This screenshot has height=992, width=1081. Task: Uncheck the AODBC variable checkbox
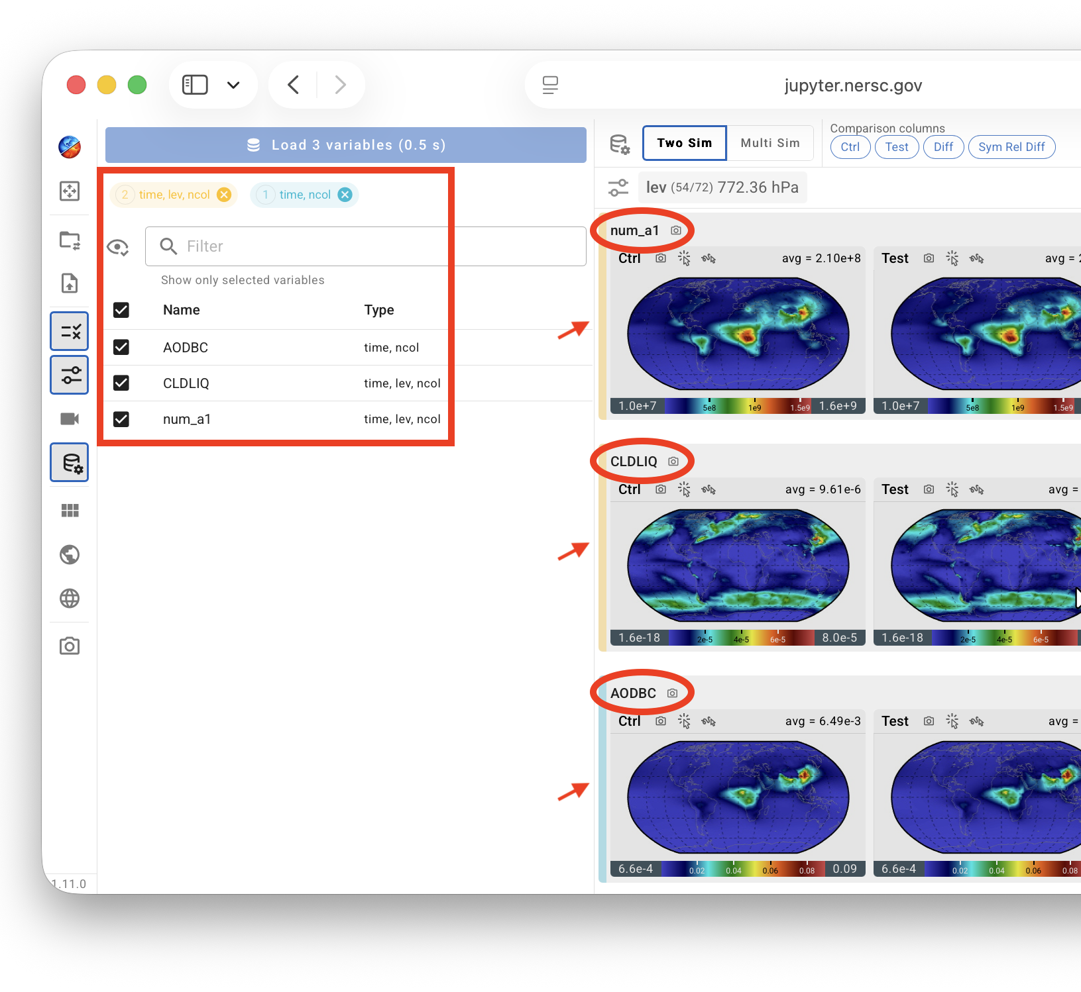(121, 347)
